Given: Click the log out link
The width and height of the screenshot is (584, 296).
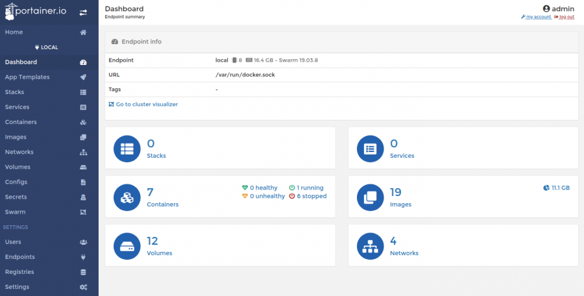Looking at the screenshot, I should coord(565,17).
